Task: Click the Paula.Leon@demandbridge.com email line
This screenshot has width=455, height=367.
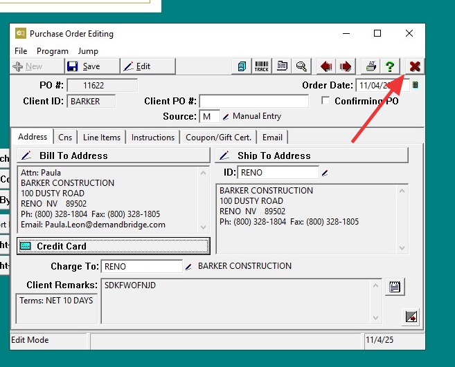Action: pos(93,225)
